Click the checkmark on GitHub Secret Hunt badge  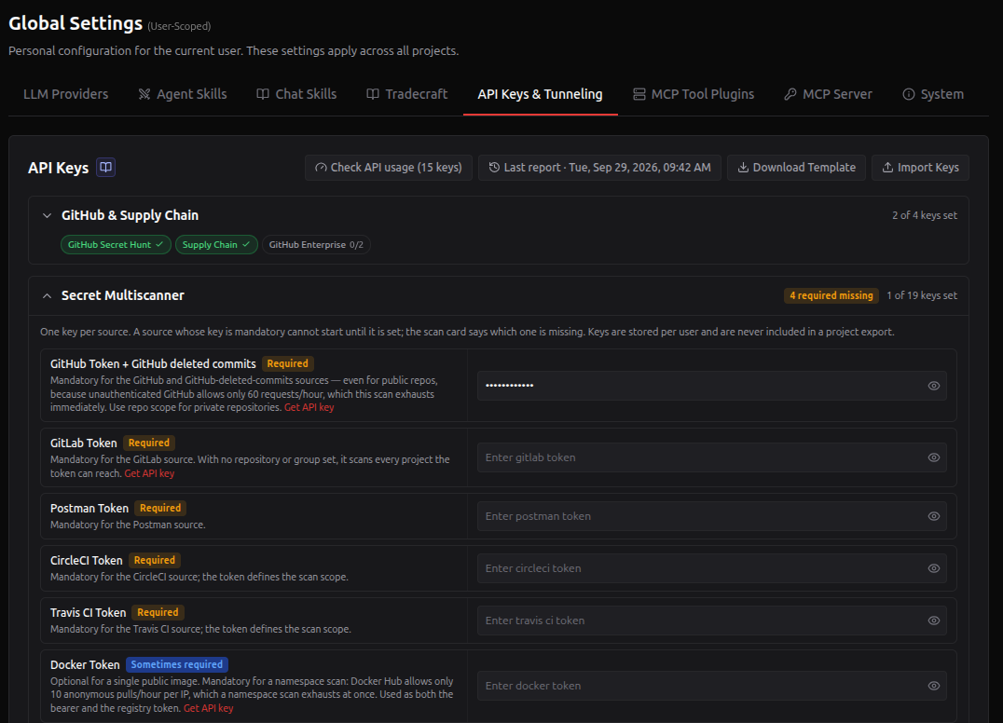click(x=159, y=244)
